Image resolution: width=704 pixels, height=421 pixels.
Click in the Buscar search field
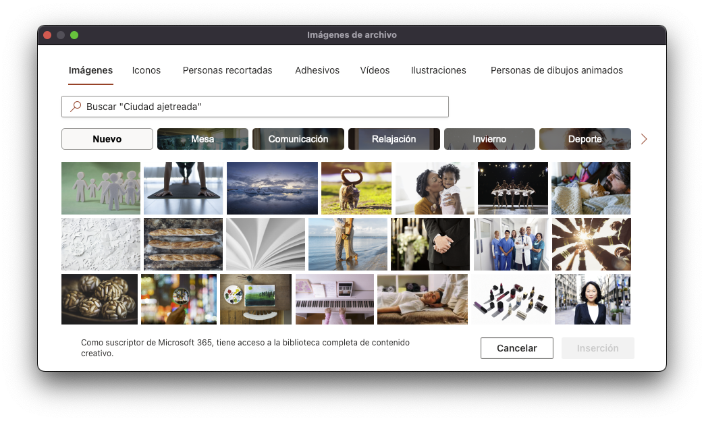pyautogui.click(x=263, y=107)
